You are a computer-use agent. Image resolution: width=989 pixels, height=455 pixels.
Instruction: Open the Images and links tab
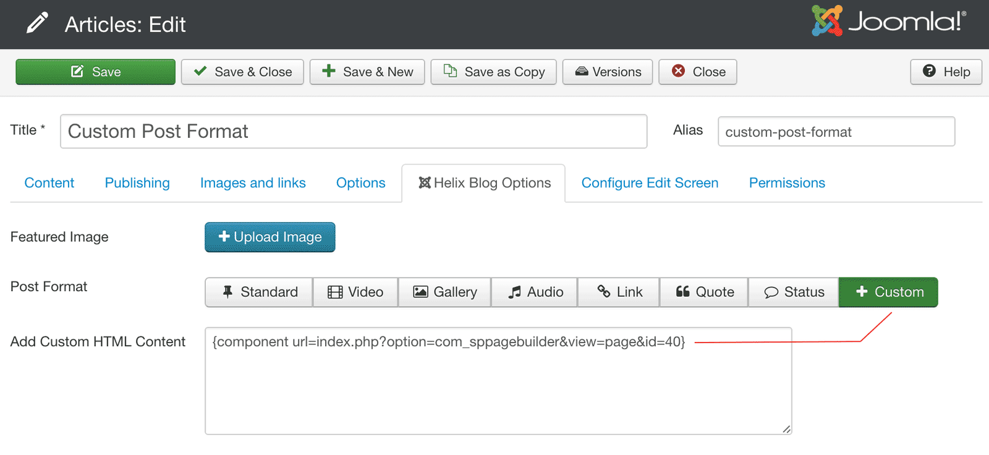[x=253, y=183]
